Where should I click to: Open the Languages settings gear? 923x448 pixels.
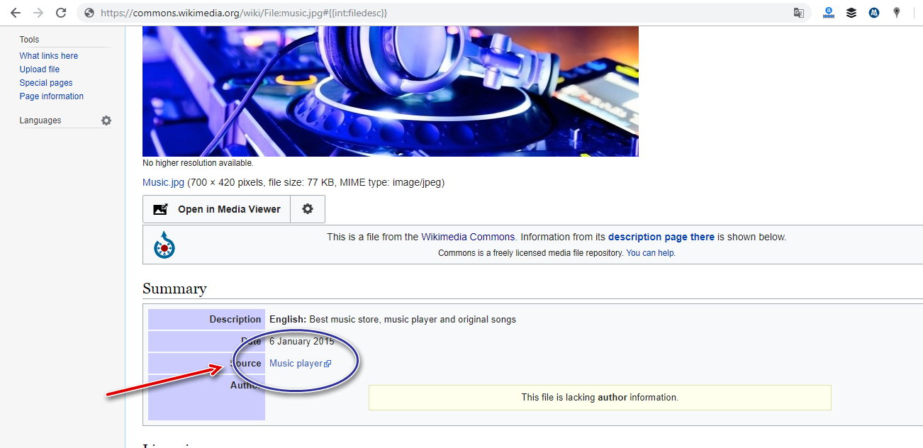tap(106, 121)
